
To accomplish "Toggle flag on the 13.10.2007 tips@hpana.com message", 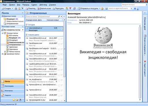I will pos(62,44).
